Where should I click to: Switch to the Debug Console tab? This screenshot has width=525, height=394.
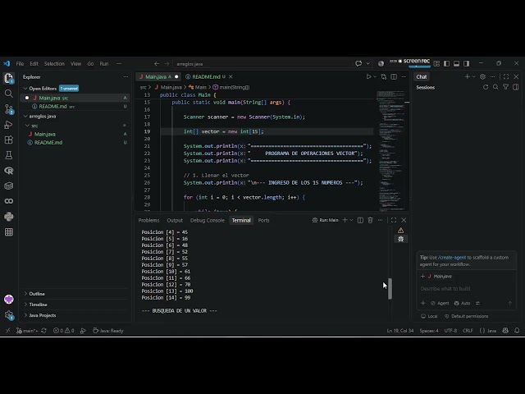[x=208, y=220]
